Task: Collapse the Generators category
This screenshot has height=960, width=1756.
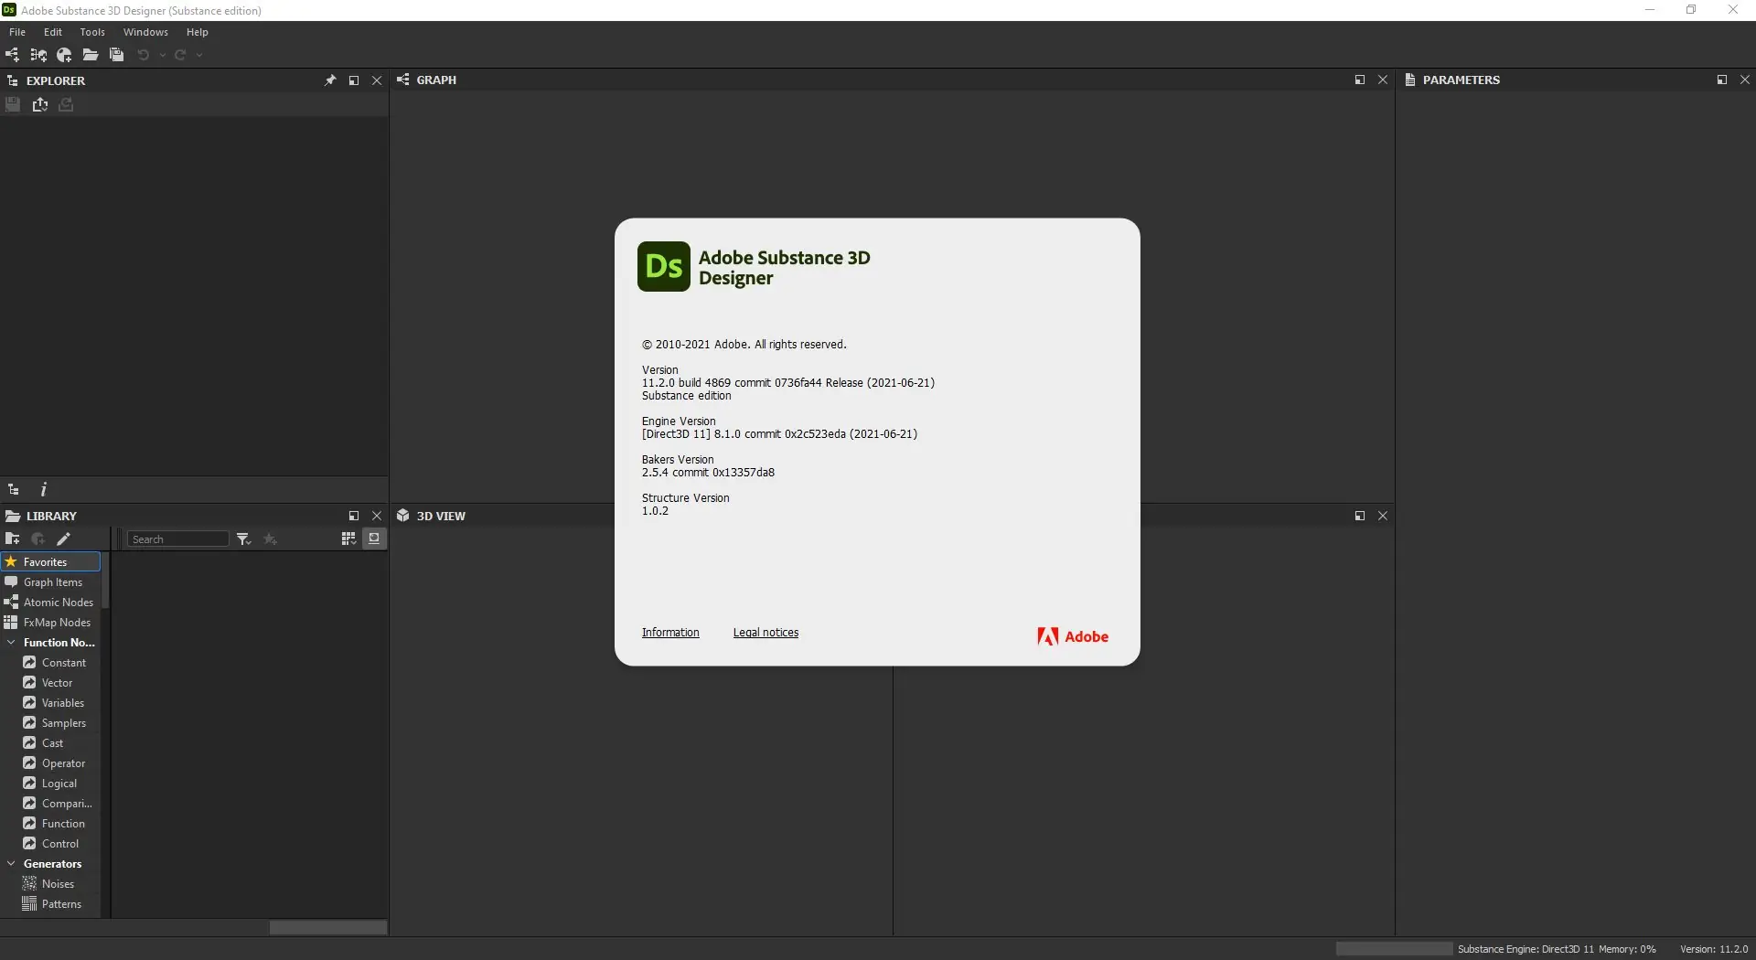Action: click(x=11, y=864)
